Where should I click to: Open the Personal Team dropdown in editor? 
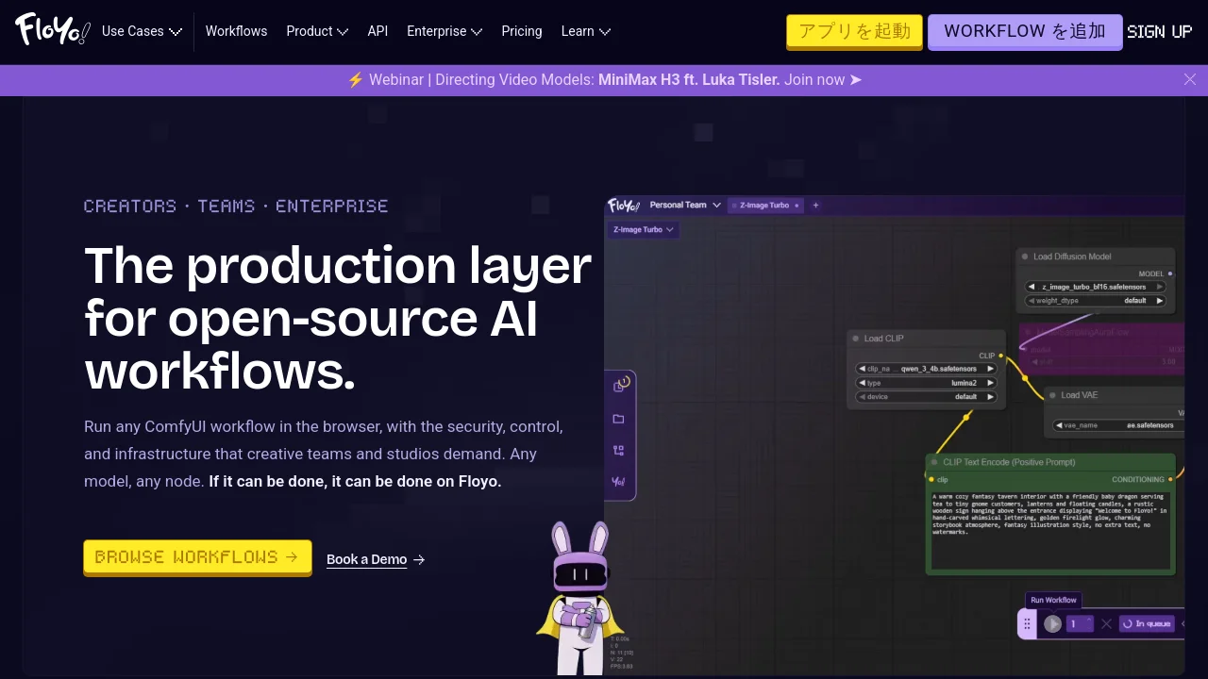pos(685,205)
